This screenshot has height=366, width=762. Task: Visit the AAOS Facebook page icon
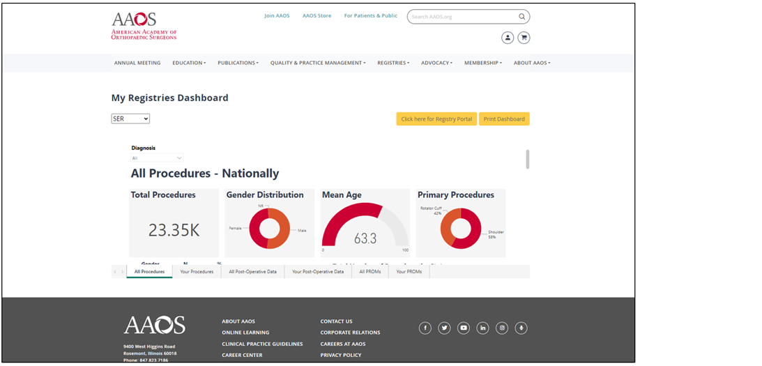click(425, 328)
